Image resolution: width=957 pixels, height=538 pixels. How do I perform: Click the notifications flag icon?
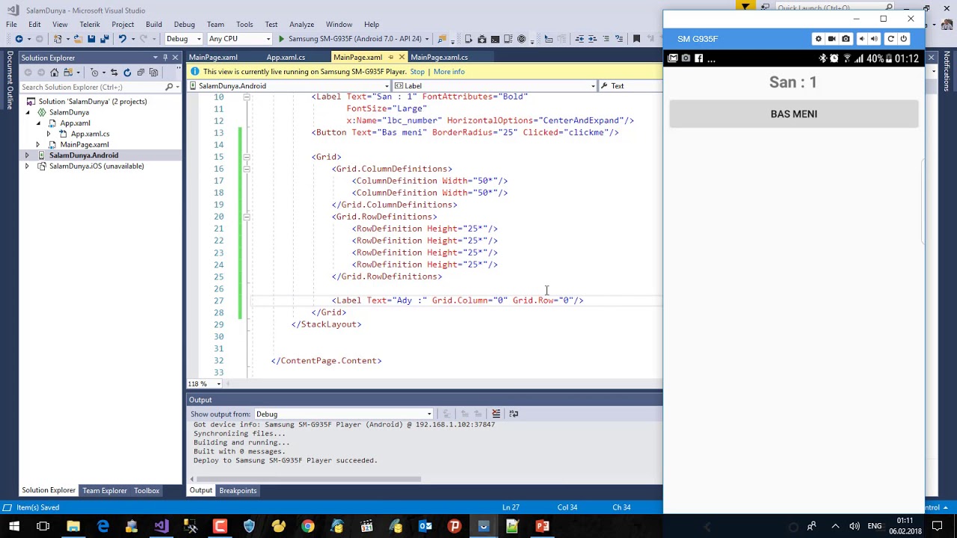tap(745, 7)
